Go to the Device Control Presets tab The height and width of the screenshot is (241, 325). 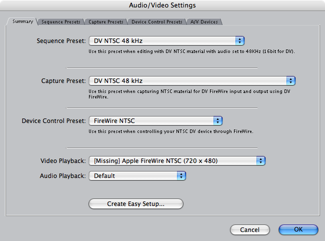pos(157,22)
